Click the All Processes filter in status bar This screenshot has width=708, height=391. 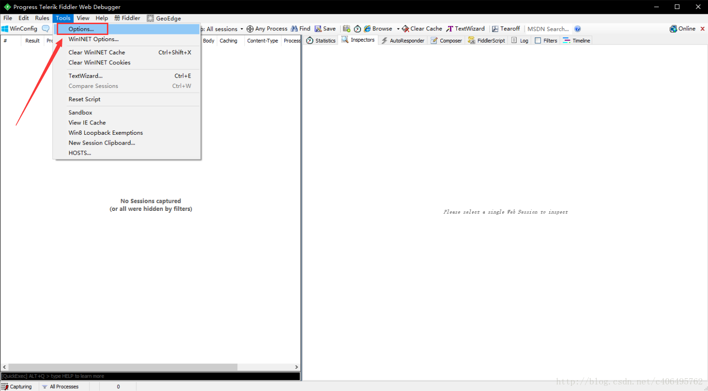click(60, 387)
